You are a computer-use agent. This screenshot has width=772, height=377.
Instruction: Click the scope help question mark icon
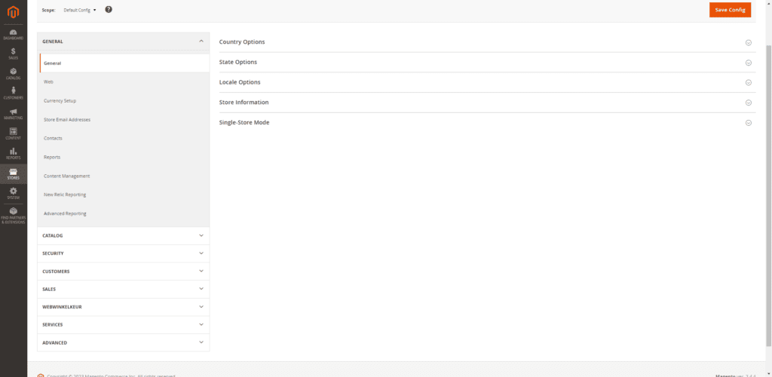coord(109,9)
